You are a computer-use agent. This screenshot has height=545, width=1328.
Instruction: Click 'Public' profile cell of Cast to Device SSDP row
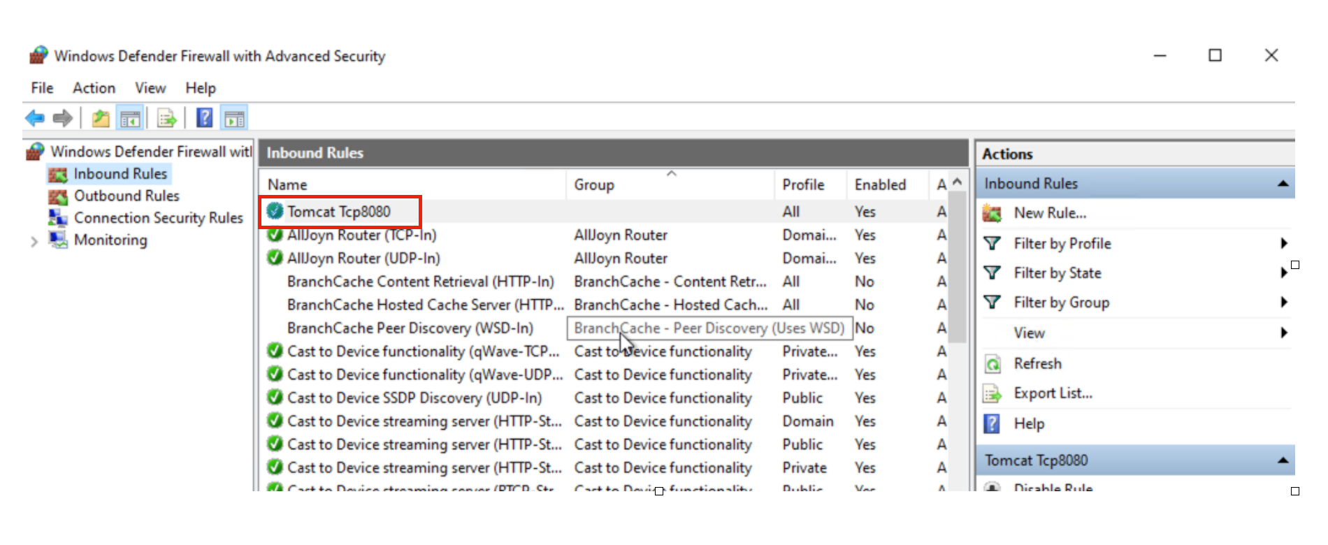coord(802,398)
